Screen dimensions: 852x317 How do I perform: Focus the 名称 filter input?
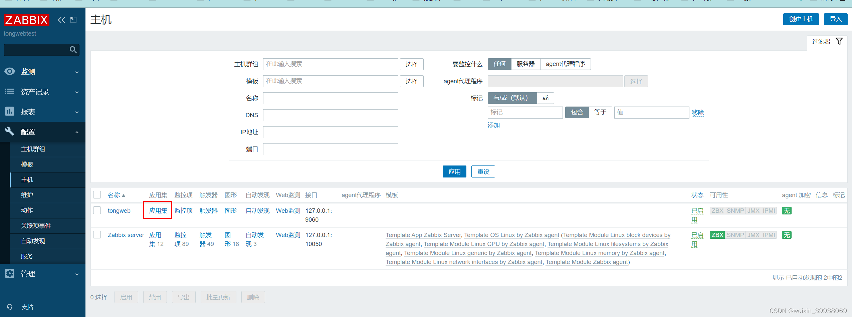pyautogui.click(x=331, y=98)
